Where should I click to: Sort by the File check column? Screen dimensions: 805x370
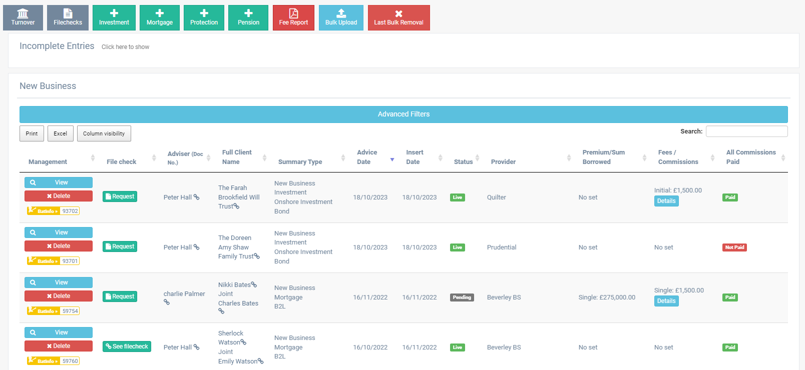(154, 158)
